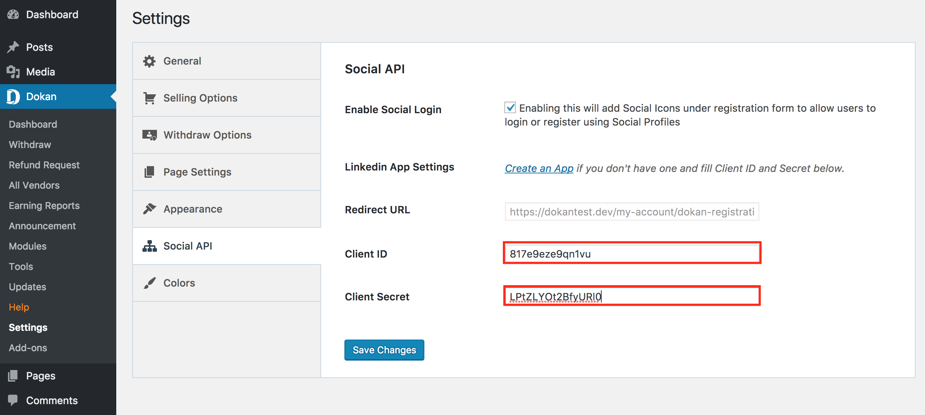Click into the Client Secret field

pos(632,296)
